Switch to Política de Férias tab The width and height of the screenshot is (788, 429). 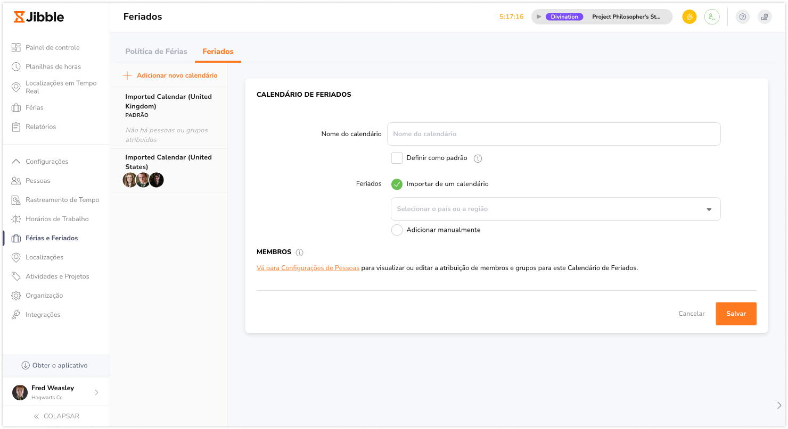[x=156, y=52]
